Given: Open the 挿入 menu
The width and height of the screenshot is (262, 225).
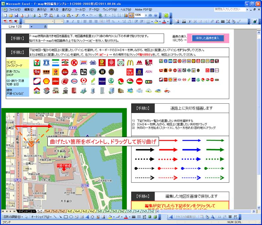Looking at the screenshot, I should click(54, 10).
